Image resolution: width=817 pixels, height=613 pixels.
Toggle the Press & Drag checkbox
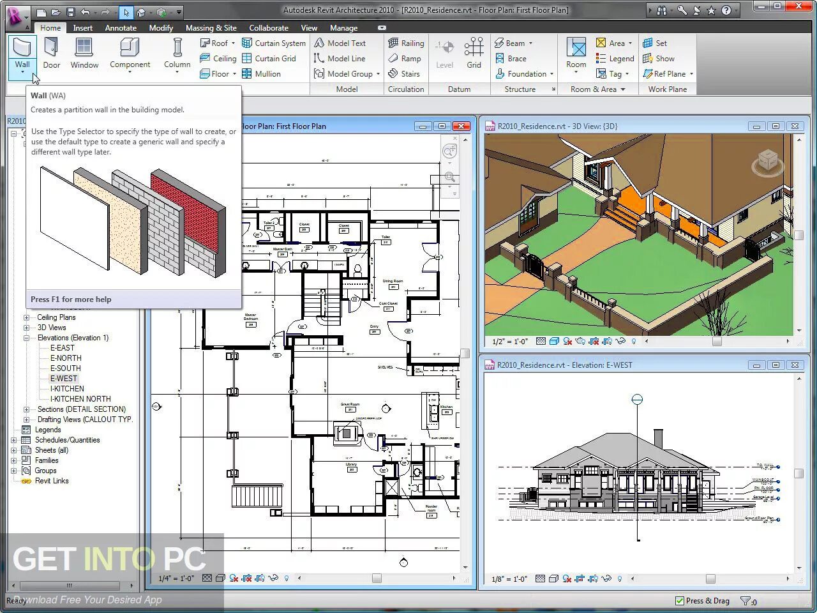[x=680, y=600]
